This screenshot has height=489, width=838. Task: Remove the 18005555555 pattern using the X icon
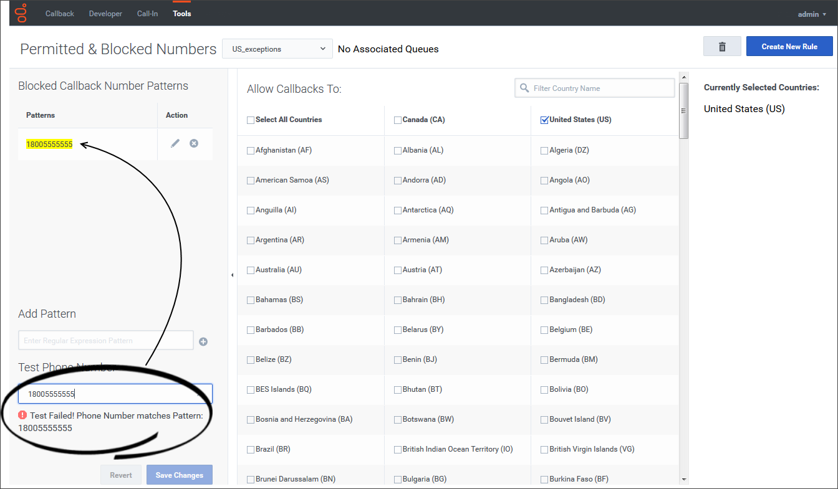(193, 143)
